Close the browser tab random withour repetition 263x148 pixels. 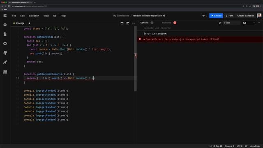click(x=31, y=2)
